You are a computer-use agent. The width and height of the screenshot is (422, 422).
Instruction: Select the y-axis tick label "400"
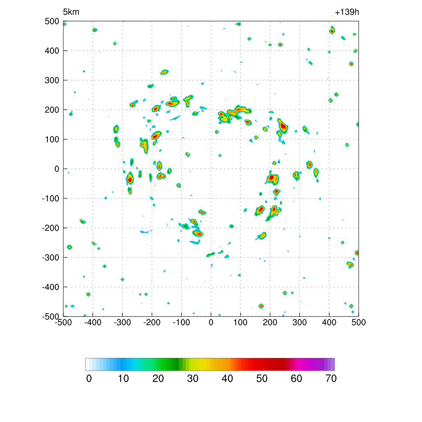click(x=52, y=51)
